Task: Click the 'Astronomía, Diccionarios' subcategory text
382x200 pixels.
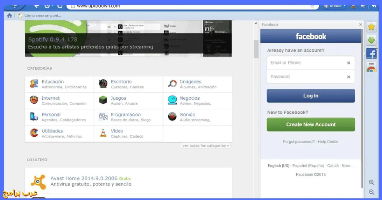Action: tap(64, 87)
